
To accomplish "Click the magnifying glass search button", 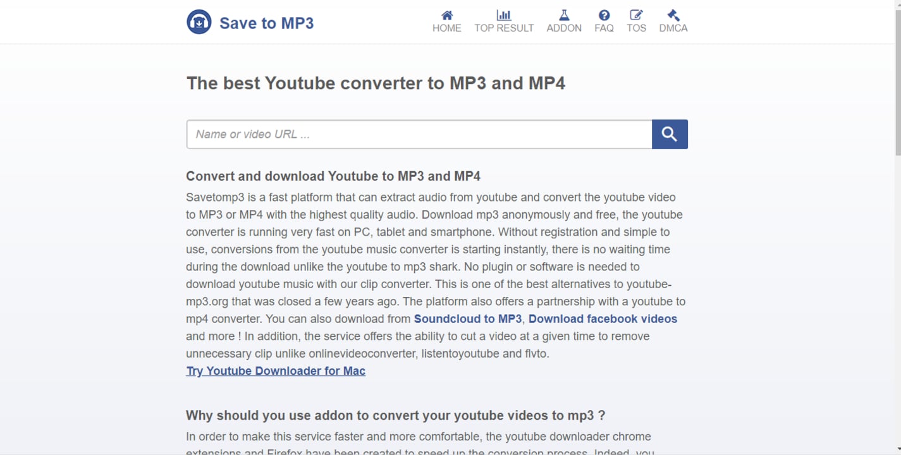I will point(670,134).
